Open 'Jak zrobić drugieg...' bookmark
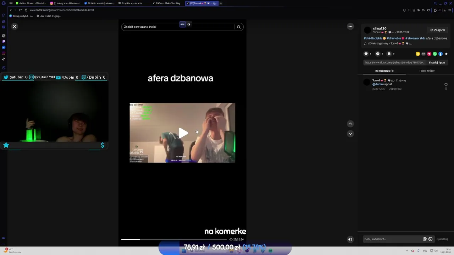This screenshot has height=255, width=454. point(49,16)
